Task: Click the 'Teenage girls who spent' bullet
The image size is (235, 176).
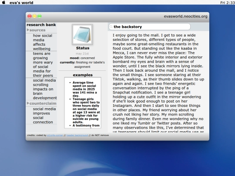Action: coord(86,110)
